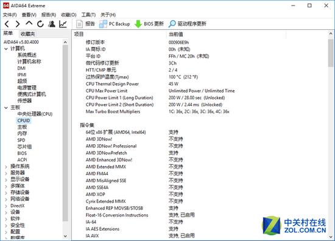
Task: Select 中央处理器(CPU) in the tree
Action: click(x=35, y=114)
